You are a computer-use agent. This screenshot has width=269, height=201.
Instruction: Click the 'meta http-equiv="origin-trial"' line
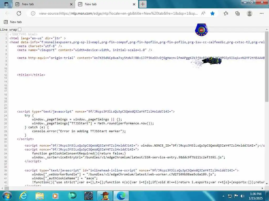pyautogui.click(x=141, y=58)
